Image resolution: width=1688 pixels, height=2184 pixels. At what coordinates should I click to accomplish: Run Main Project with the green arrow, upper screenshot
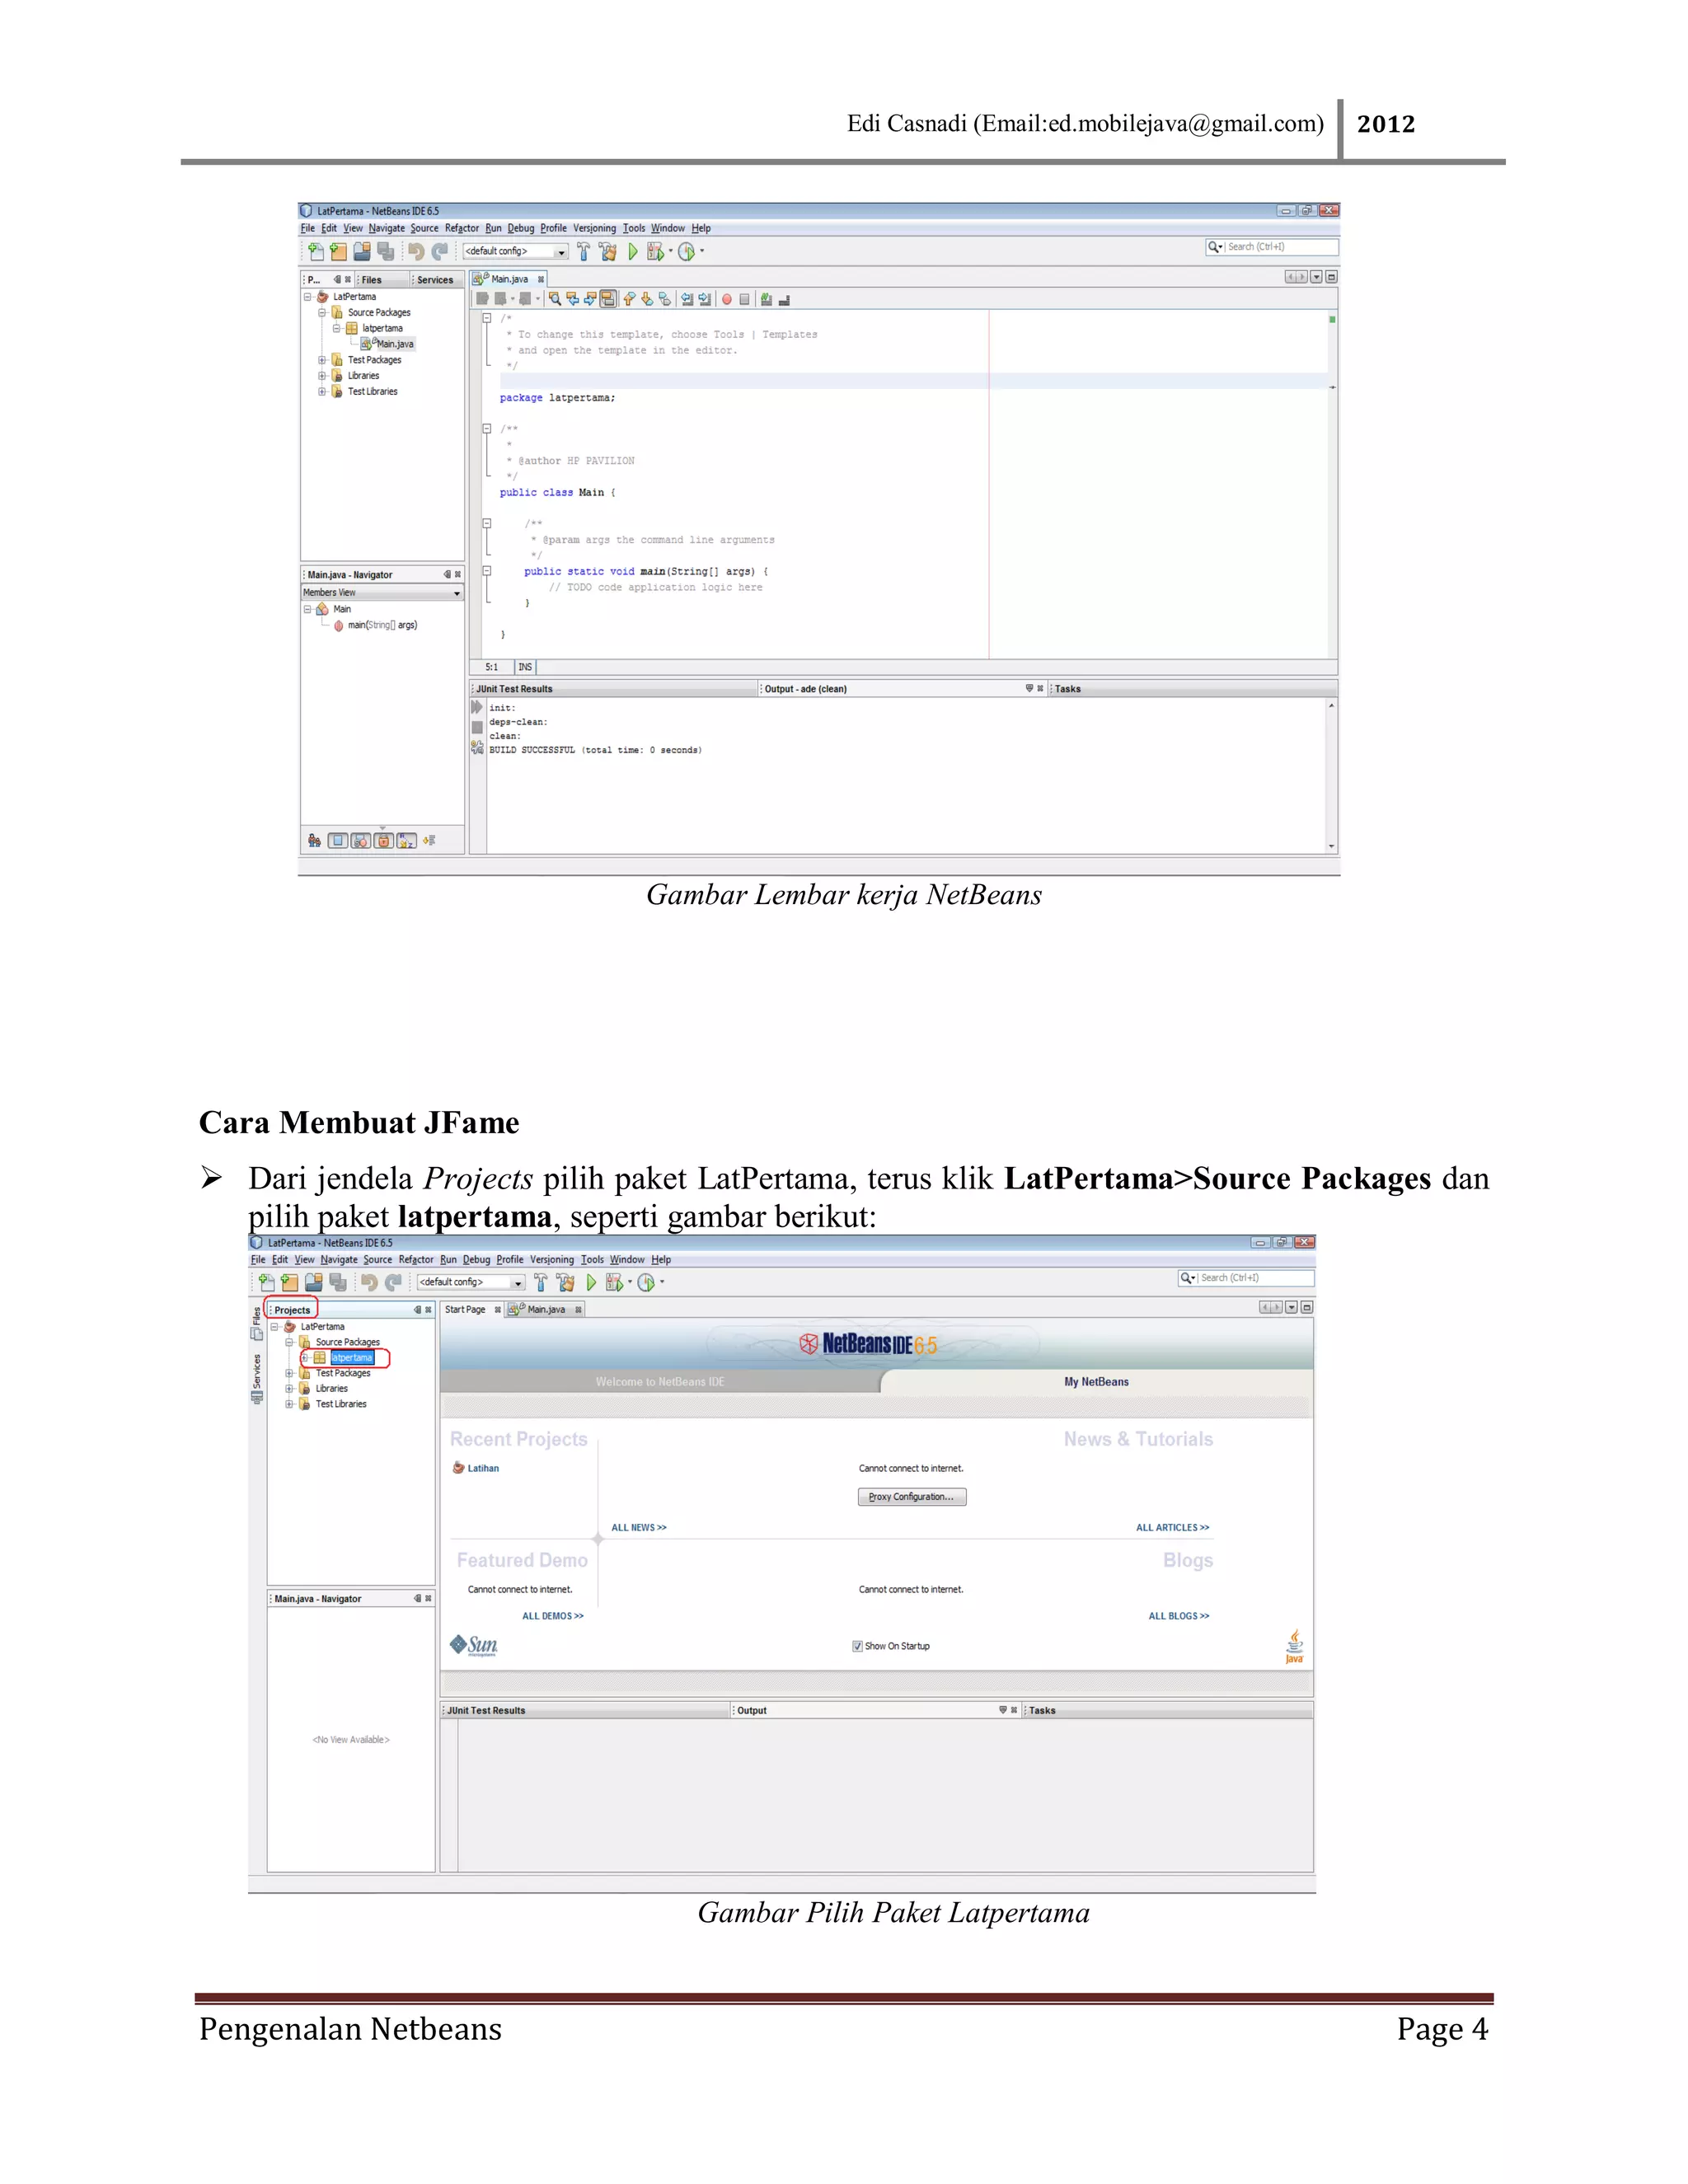pos(632,252)
